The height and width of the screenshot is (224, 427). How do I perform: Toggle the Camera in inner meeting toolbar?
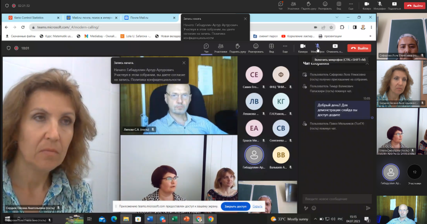pyautogui.click(x=303, y=48)
